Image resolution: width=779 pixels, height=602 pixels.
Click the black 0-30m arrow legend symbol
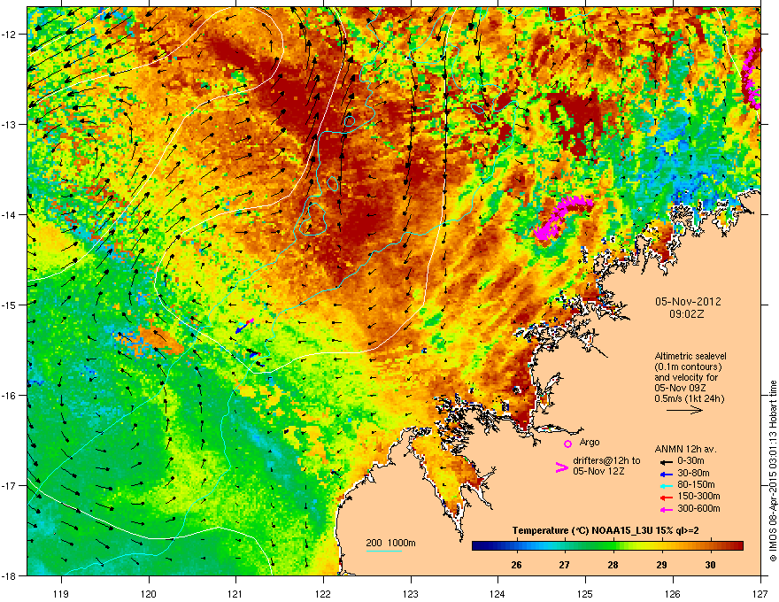(x=666, y=461)
